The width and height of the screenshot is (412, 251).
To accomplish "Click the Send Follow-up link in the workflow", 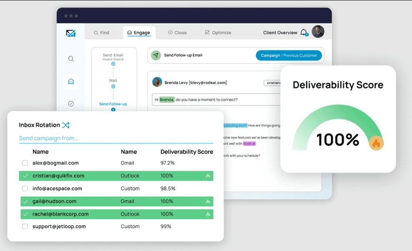I will tap(114, 104).
